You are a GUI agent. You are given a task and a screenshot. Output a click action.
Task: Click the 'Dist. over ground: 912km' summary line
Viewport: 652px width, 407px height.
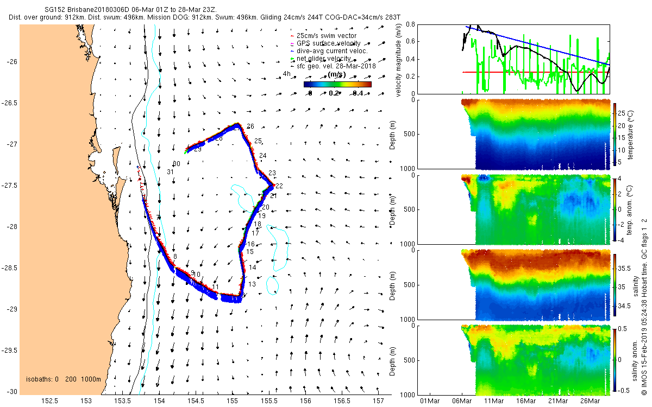pos(205,17)
